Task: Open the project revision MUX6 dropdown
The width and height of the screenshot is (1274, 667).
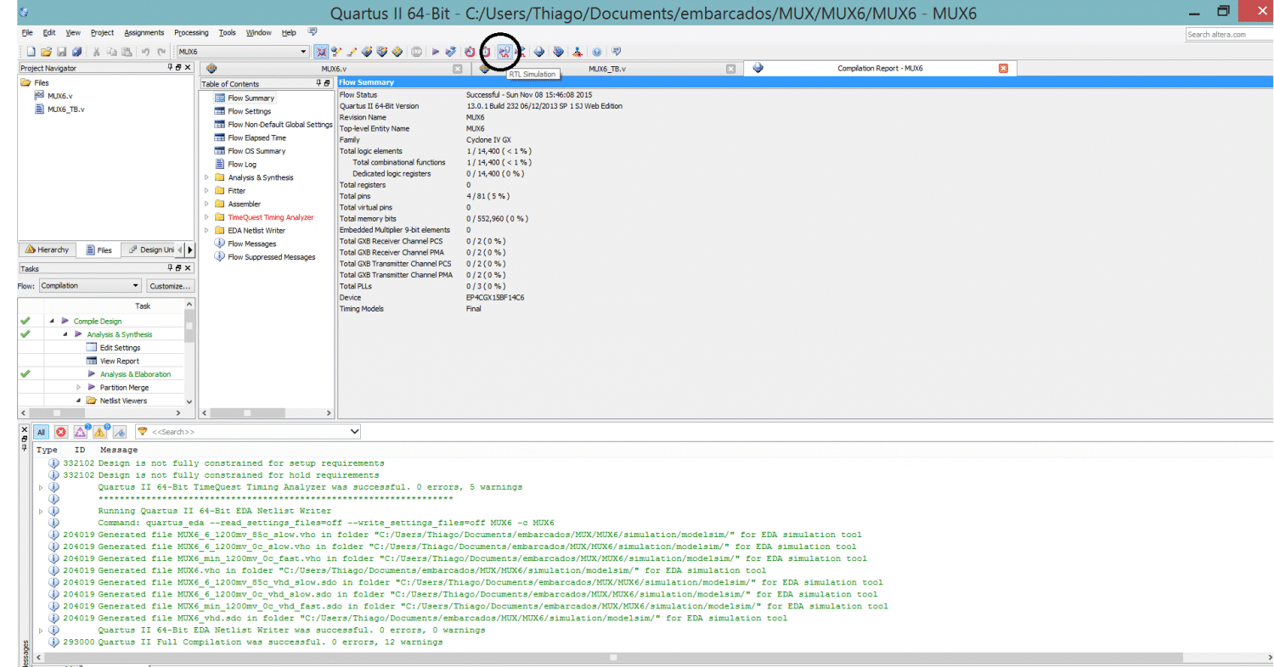Action: [x=303, y=52]
